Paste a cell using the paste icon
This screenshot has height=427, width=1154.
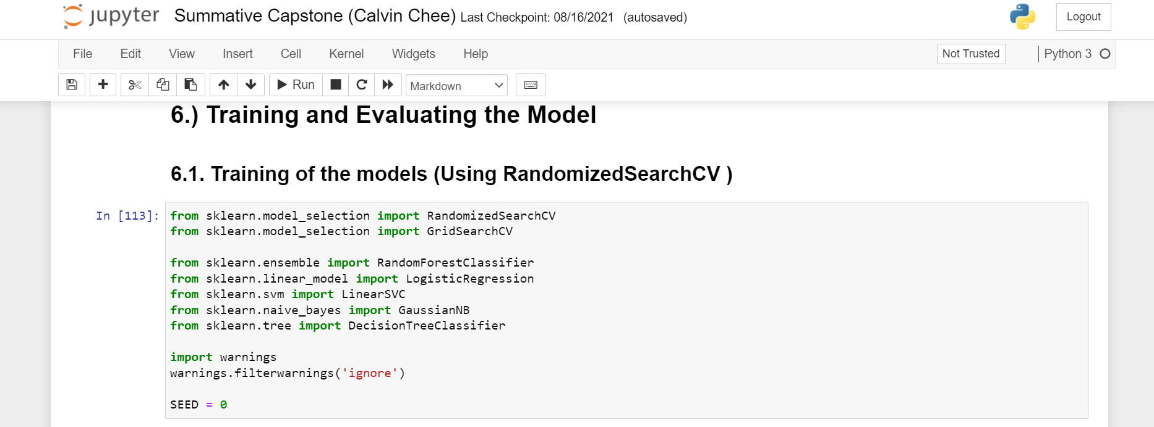tap(190, 85)
